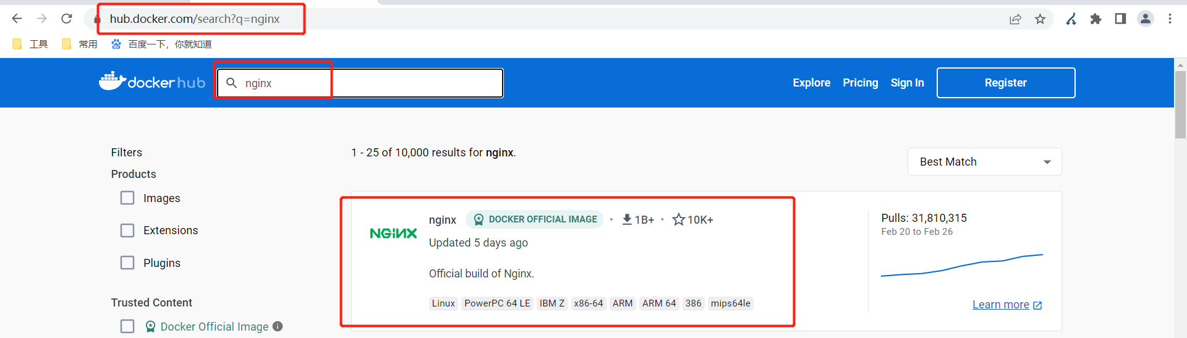The image size is (1187, 338).
Task: Open Learn more link under pulls chart
Action: coord(1007,305)
